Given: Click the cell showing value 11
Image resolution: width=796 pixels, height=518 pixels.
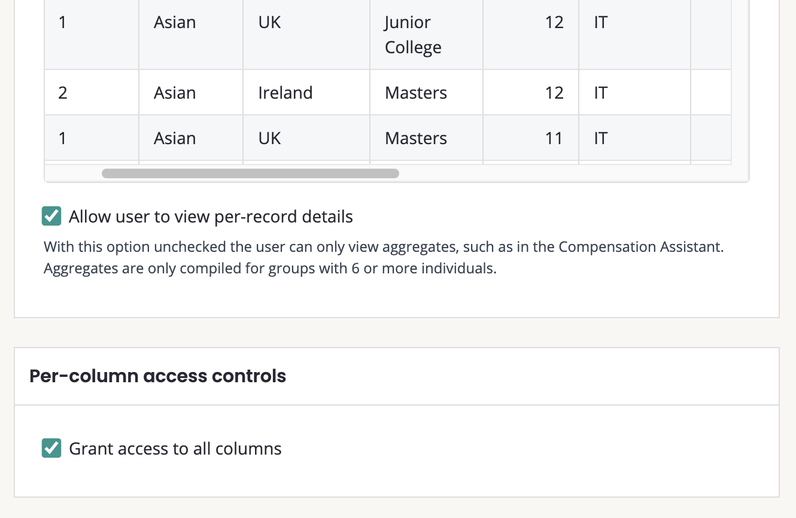Looking at the screenshot, I should click(554, 138).
